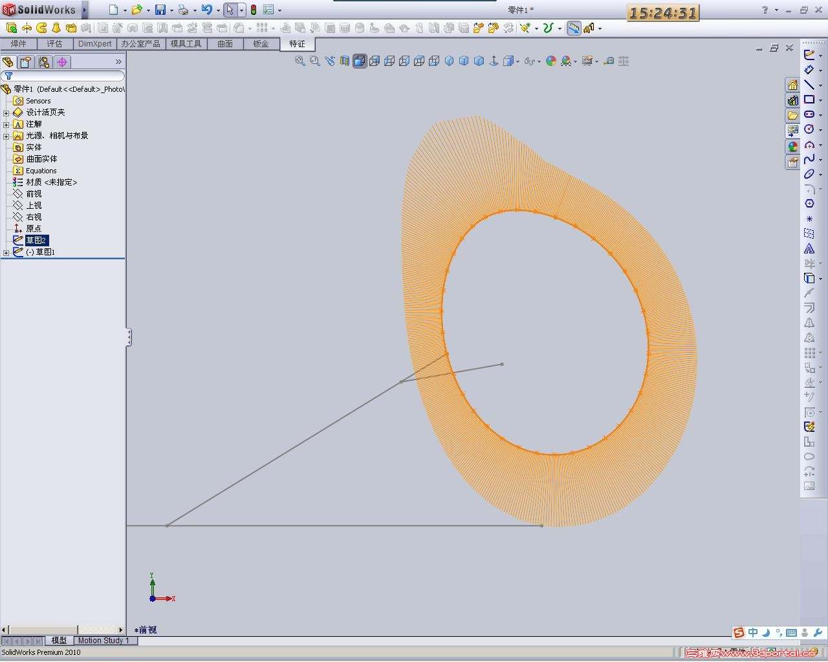Select the Circle sketch tool
The height and width of the screenshot is (662, 828).
(x=809, y=129)
